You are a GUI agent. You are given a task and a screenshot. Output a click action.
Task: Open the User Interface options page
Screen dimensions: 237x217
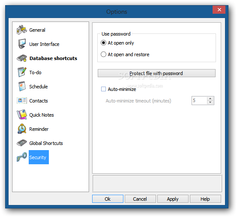[x=44, y=44]
